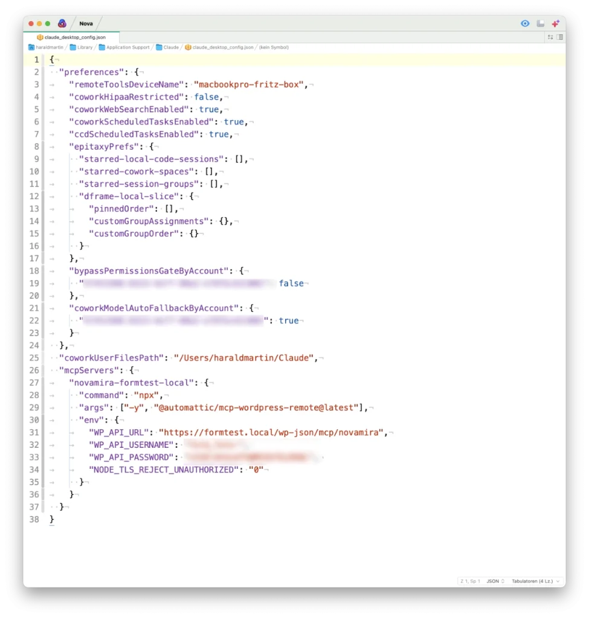Click the Nova title in the toolbar
The image size is (589, 618).
point(86,24)
